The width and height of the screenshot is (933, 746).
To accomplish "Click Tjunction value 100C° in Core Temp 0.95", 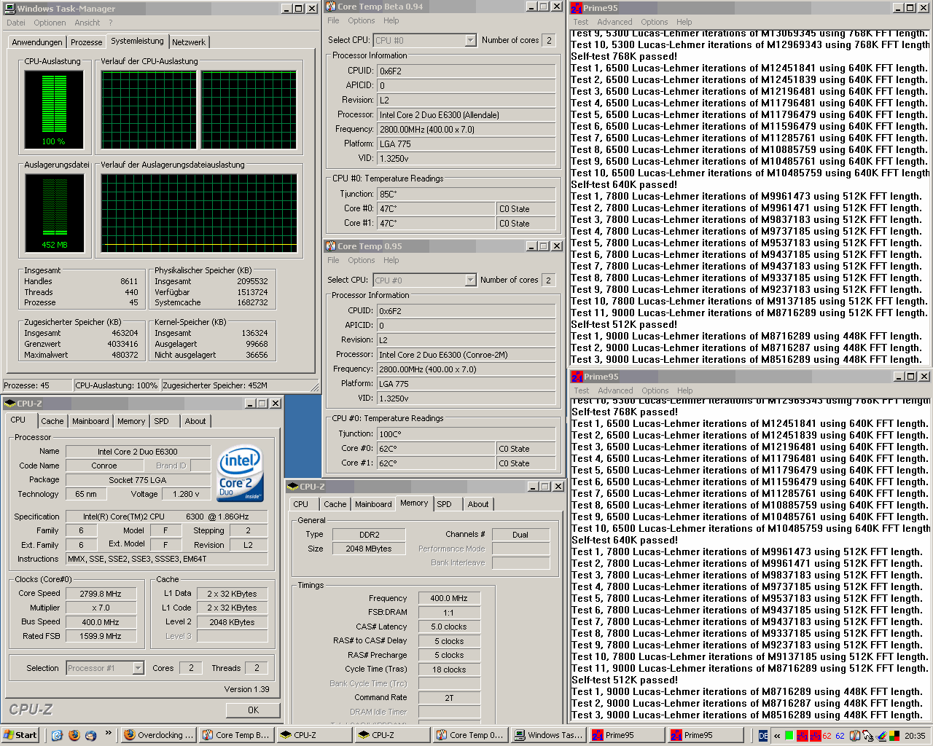I will [466, 434].
